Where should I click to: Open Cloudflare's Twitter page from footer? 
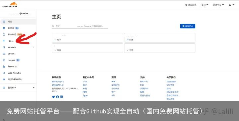(53, 97)
